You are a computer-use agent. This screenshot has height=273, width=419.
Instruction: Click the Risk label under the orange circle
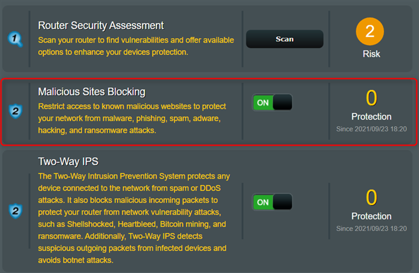[371, 54]
